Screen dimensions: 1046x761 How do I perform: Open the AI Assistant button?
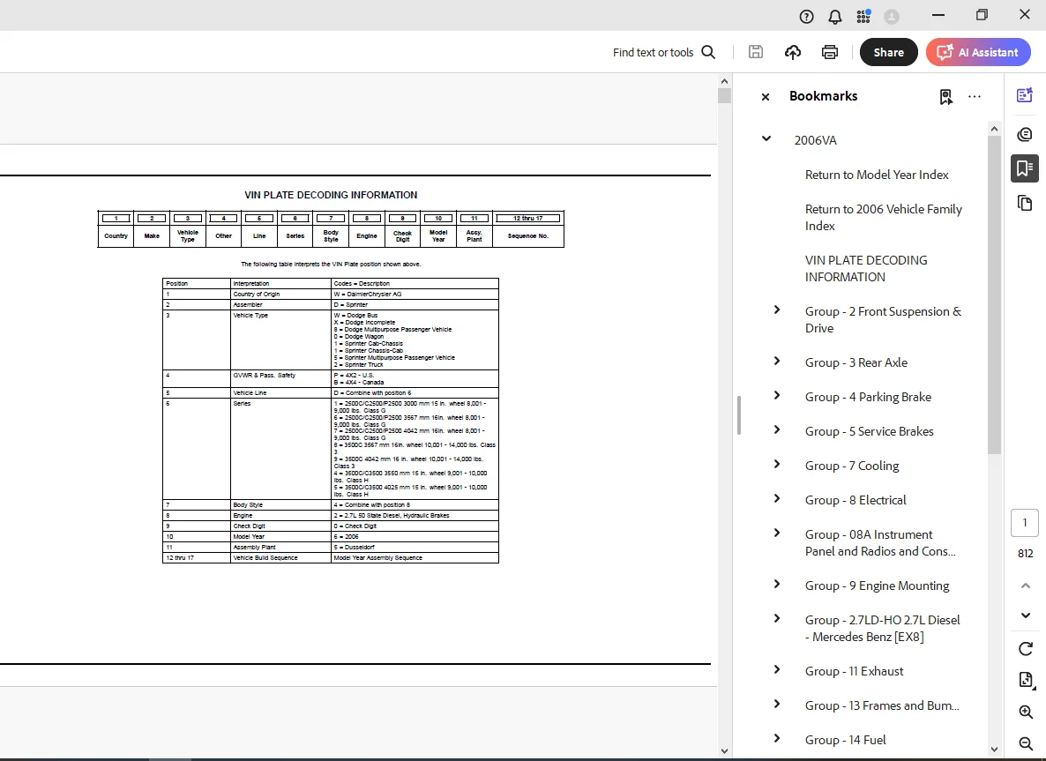[x=978, y=52]
